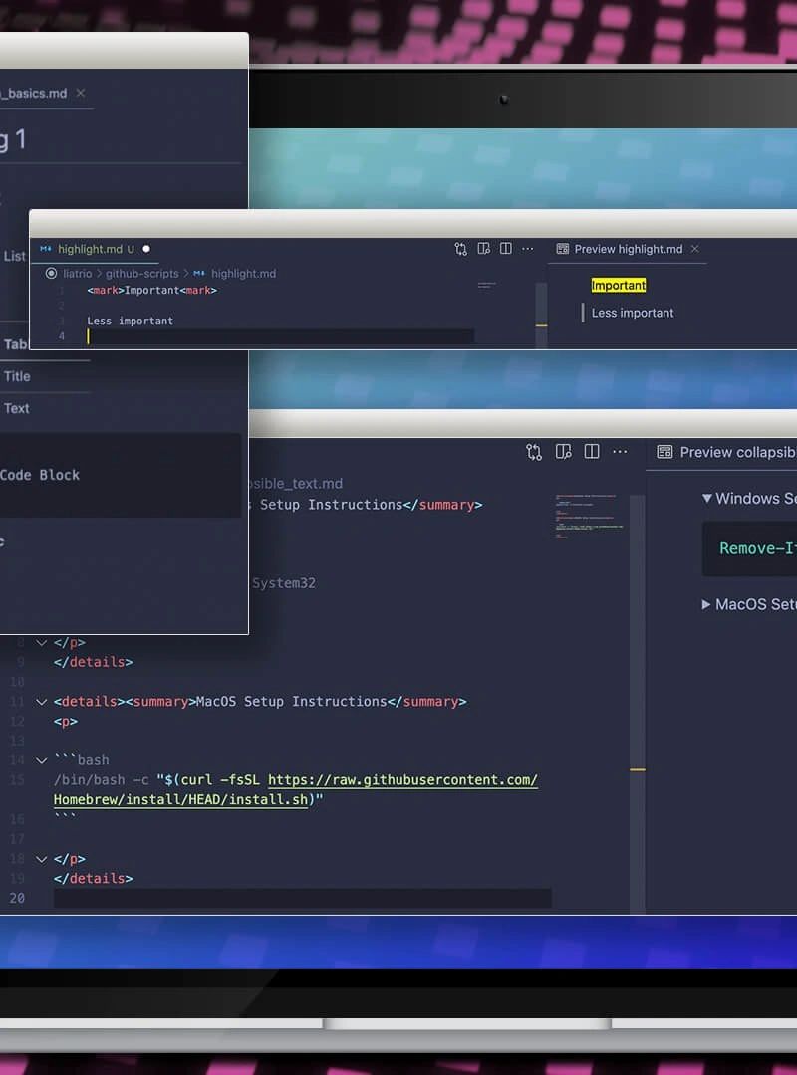Click Title cell in _basics.md preview
797x1075 pixels.
(x=17, y=376)
